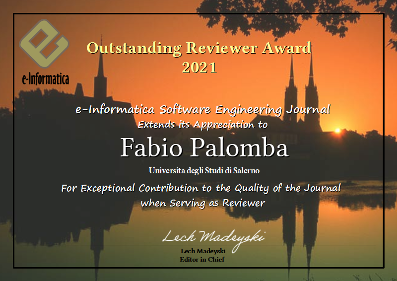Click printed name 'Lech Madeyski' below signature
The image size is (397, 281).
[203, 251]
